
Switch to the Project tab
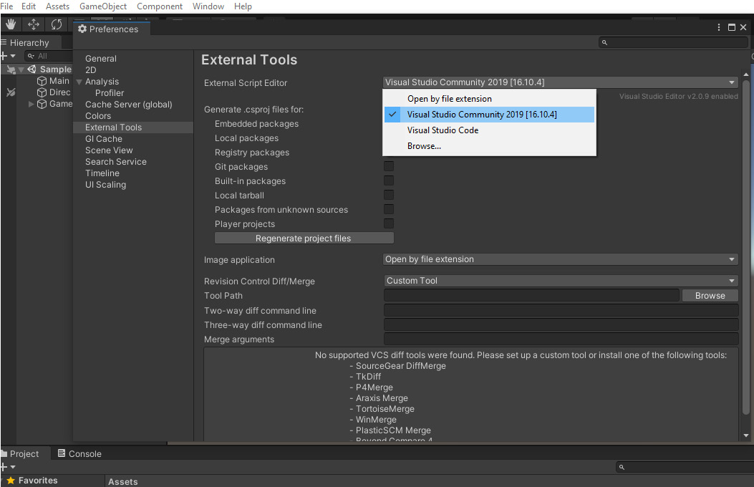24,454
